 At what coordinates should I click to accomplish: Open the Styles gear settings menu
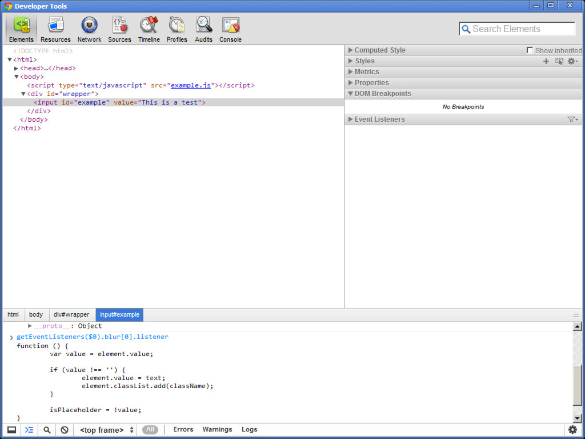(572, 61)
